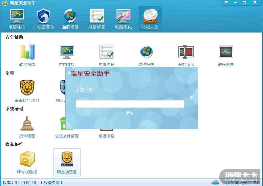
Task: Select the 功能大全 toolbar tab
Action: point(150,19)
